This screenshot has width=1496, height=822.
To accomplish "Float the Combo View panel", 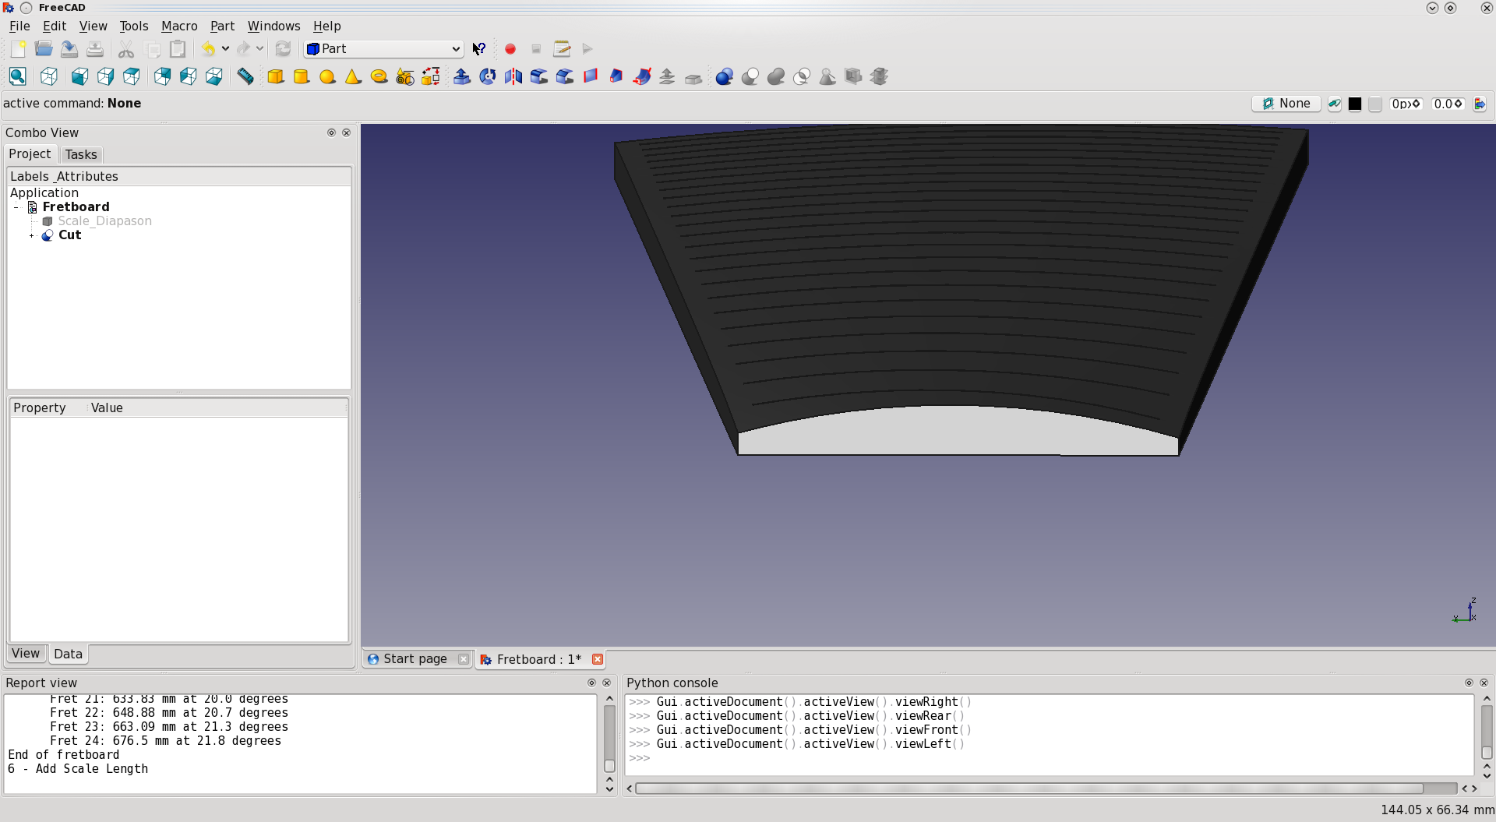I will [331, 132].
